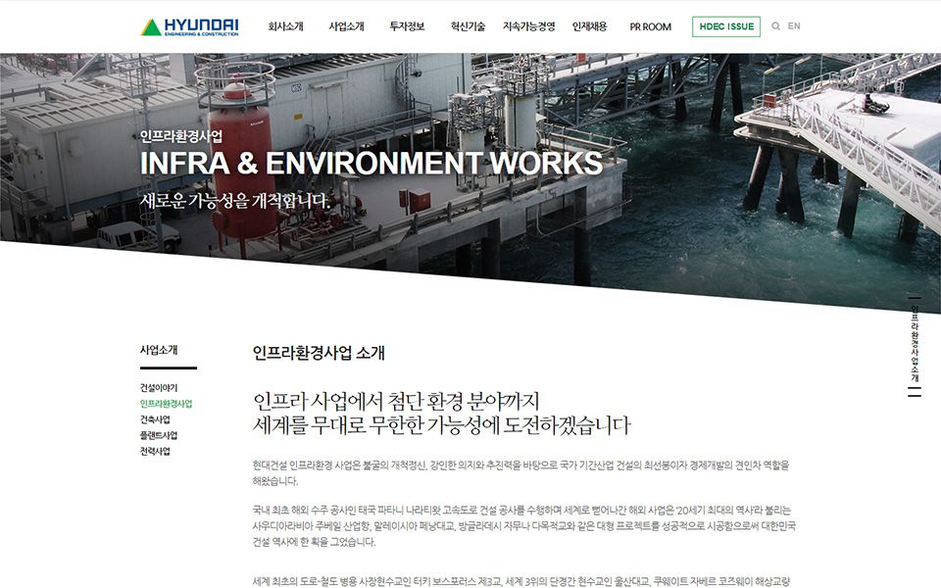The height and width of the screenshot is (588, 941).
Task: Open the search magnifier icon
Action: click(x=776, y=26)
